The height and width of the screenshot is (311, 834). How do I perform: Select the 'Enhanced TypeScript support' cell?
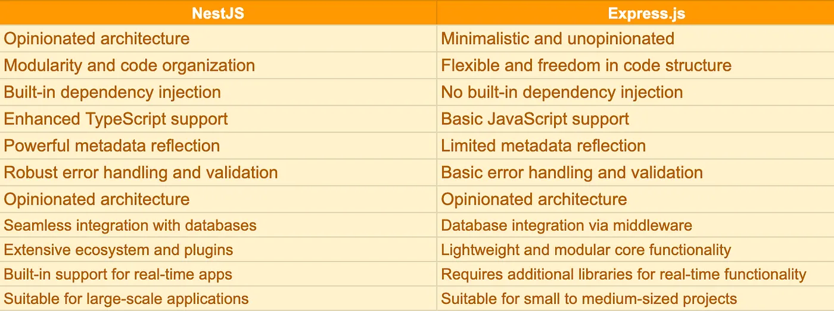[x=218, y=119]
